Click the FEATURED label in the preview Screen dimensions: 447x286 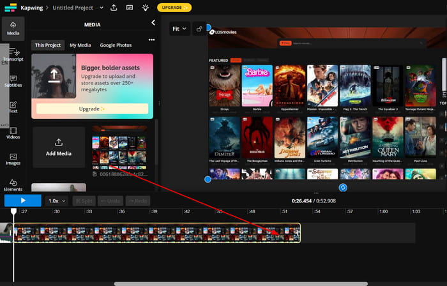pyautogui.click(x=218, y=61)
